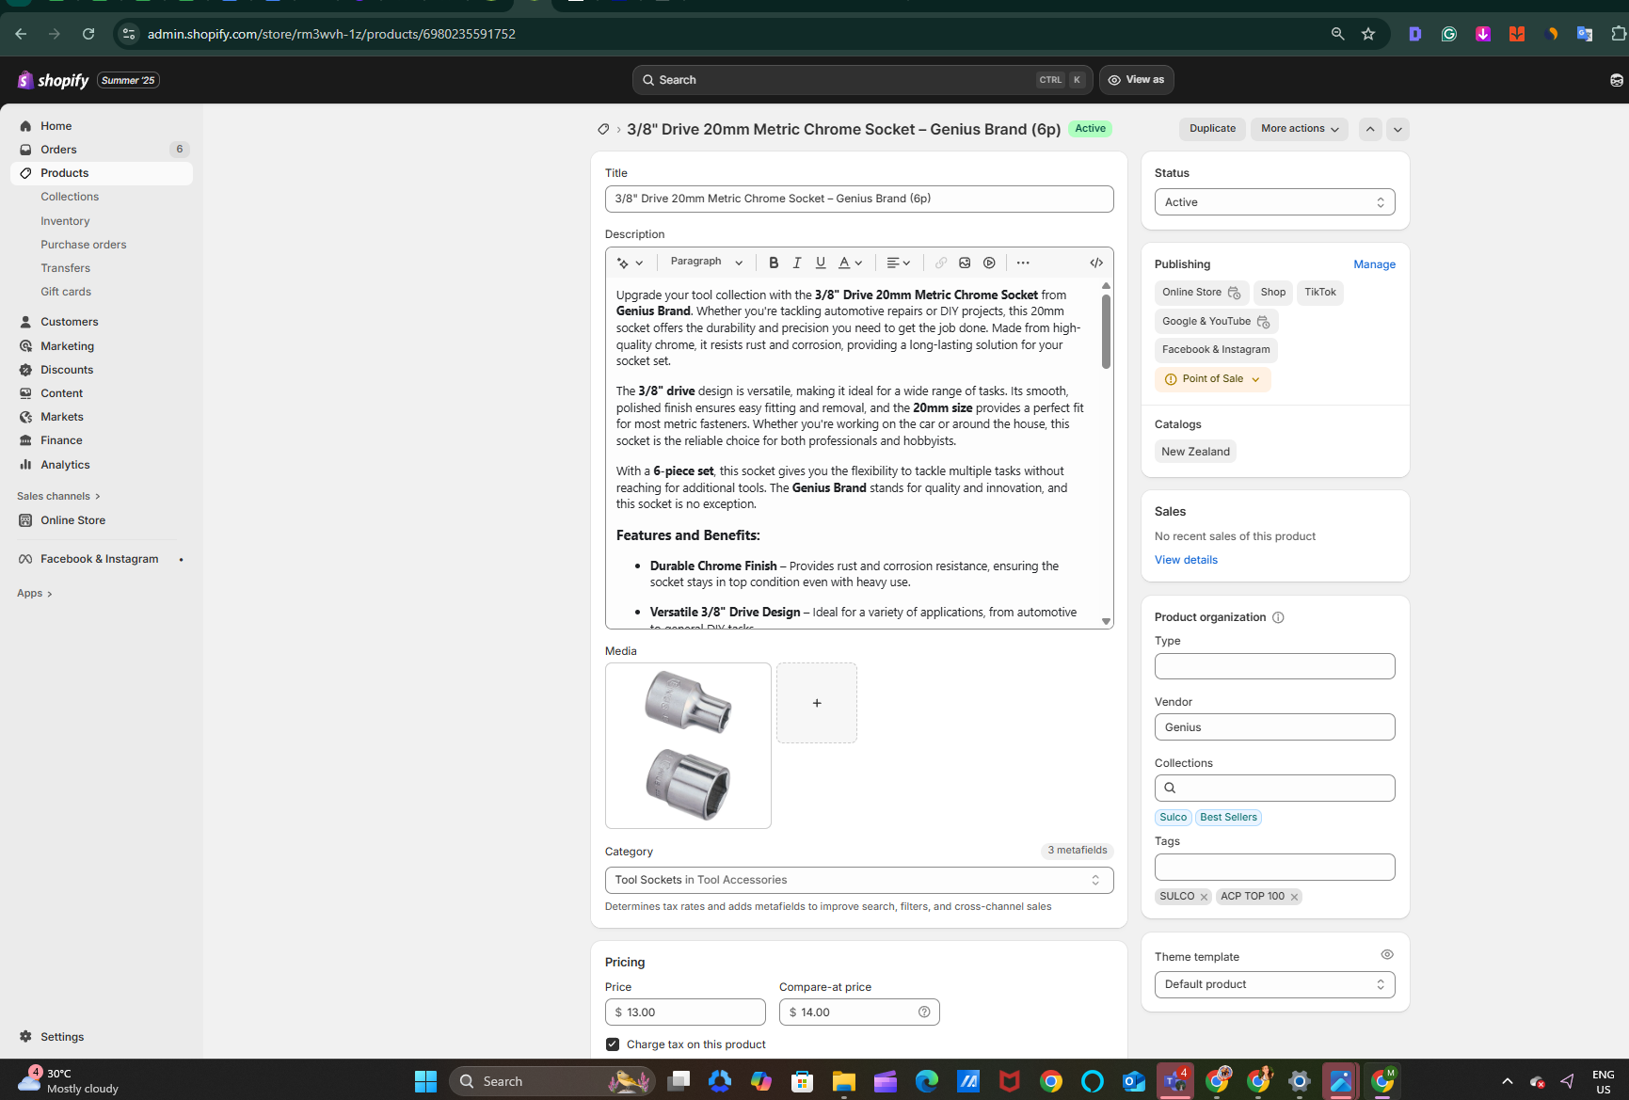Open Paragraph style dropdown

(x=706, y=262)
